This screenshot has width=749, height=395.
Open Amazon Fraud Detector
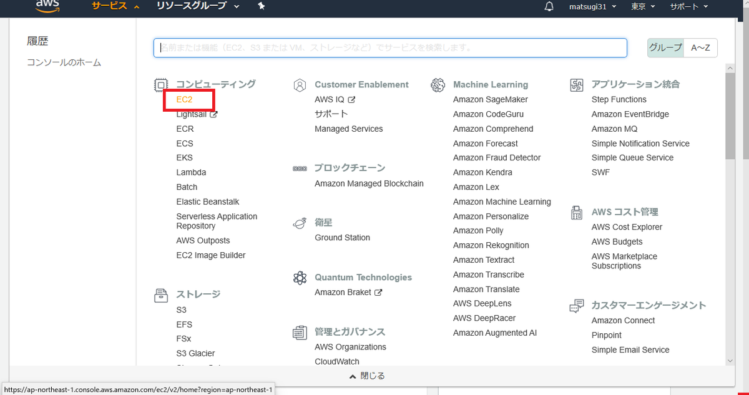pyautogui.click(x=497, y=157)
